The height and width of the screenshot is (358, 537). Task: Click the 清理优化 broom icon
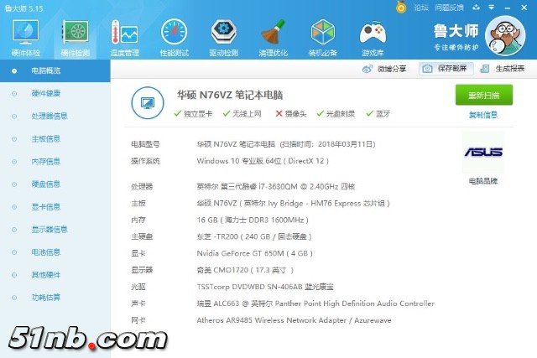[x=273, y=36]
